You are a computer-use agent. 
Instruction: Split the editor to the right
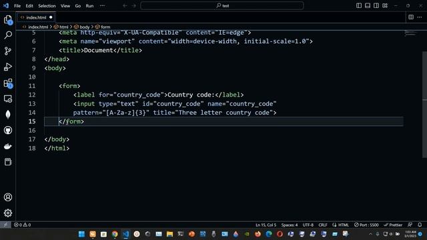click(411, 17)
